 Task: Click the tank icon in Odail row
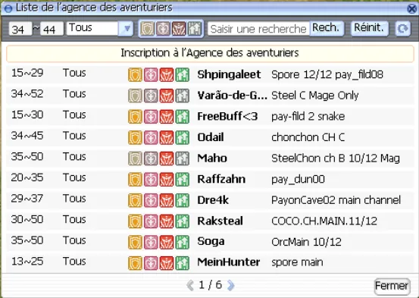tap(135, 137)
